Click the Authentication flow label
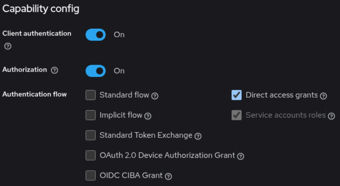Image resolution: width=340 pixels, height=186 pixels. 35,94
